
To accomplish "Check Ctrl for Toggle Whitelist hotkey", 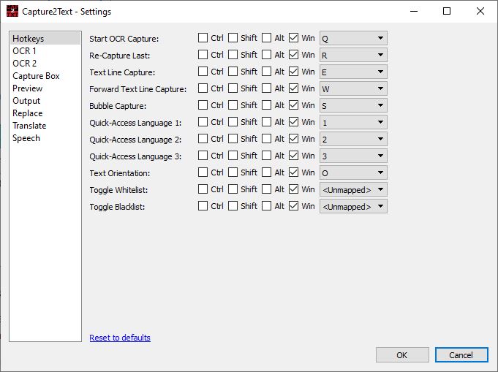I will click(x=203, y=189).
